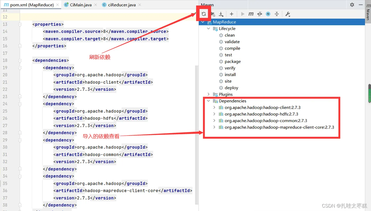Fold the properties tag at line 13

[20, 24]
